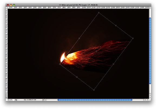Screen dimensions: 157x109
Task: Click the document proxy icon in title bar
Action: pos(60,5)
